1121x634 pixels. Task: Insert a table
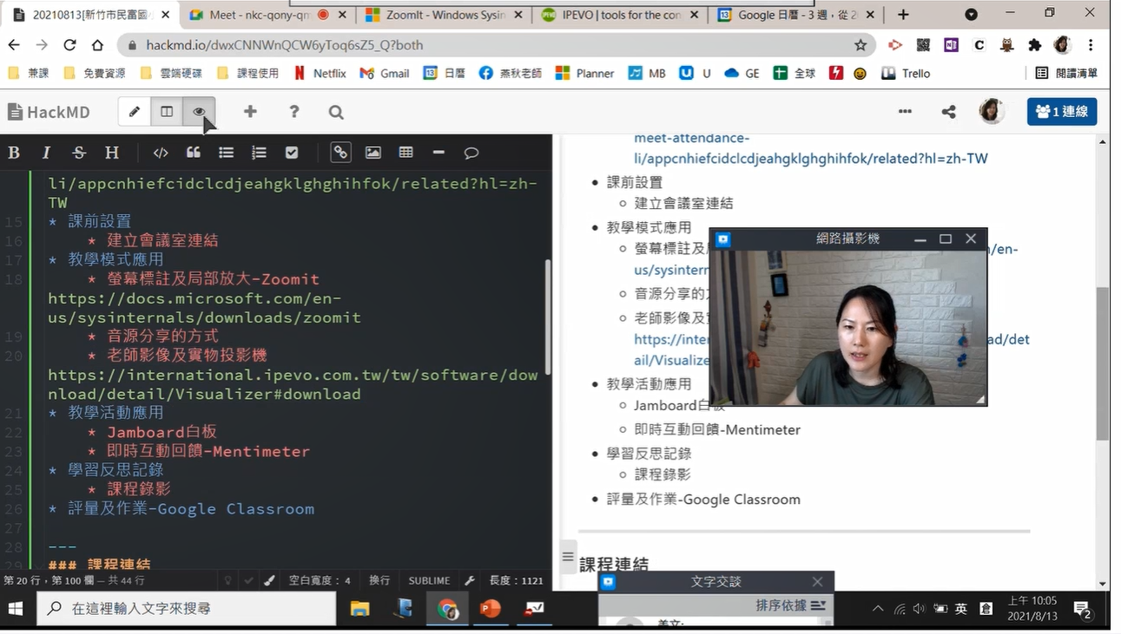pos(406,153)
